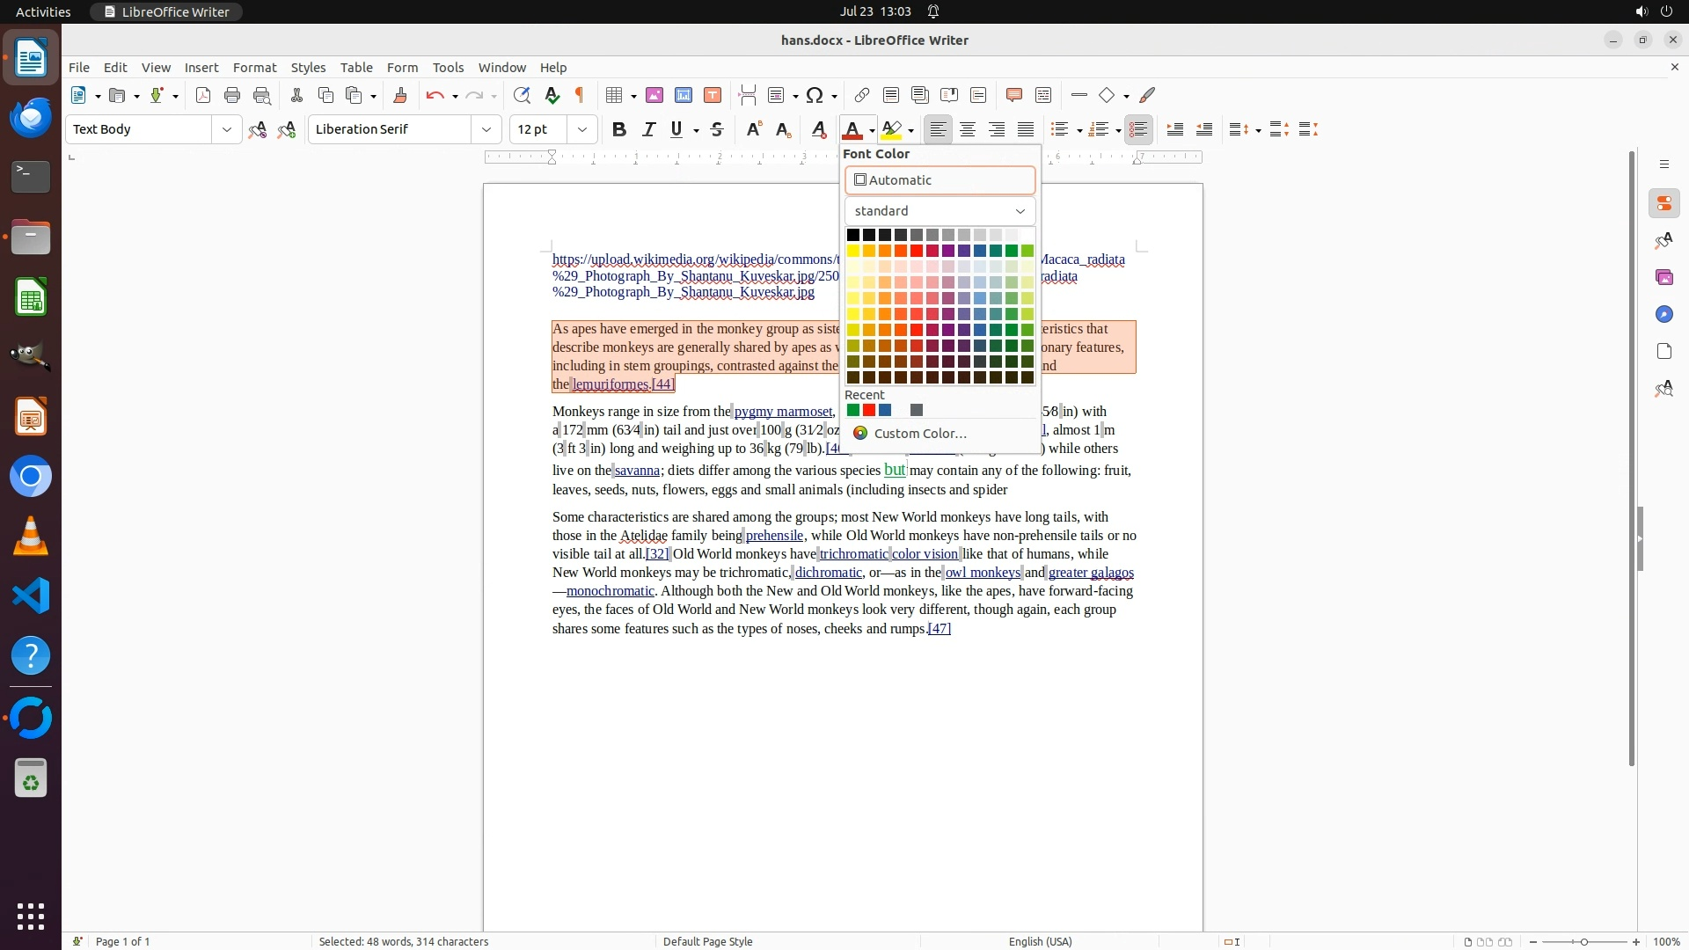Expand the standard color palette dropdown
Screen dimensions: 1689x950
pyautogui.click(x=940, y=211)
